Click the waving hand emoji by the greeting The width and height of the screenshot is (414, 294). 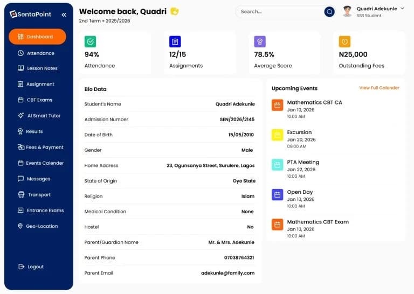point(175,11)
